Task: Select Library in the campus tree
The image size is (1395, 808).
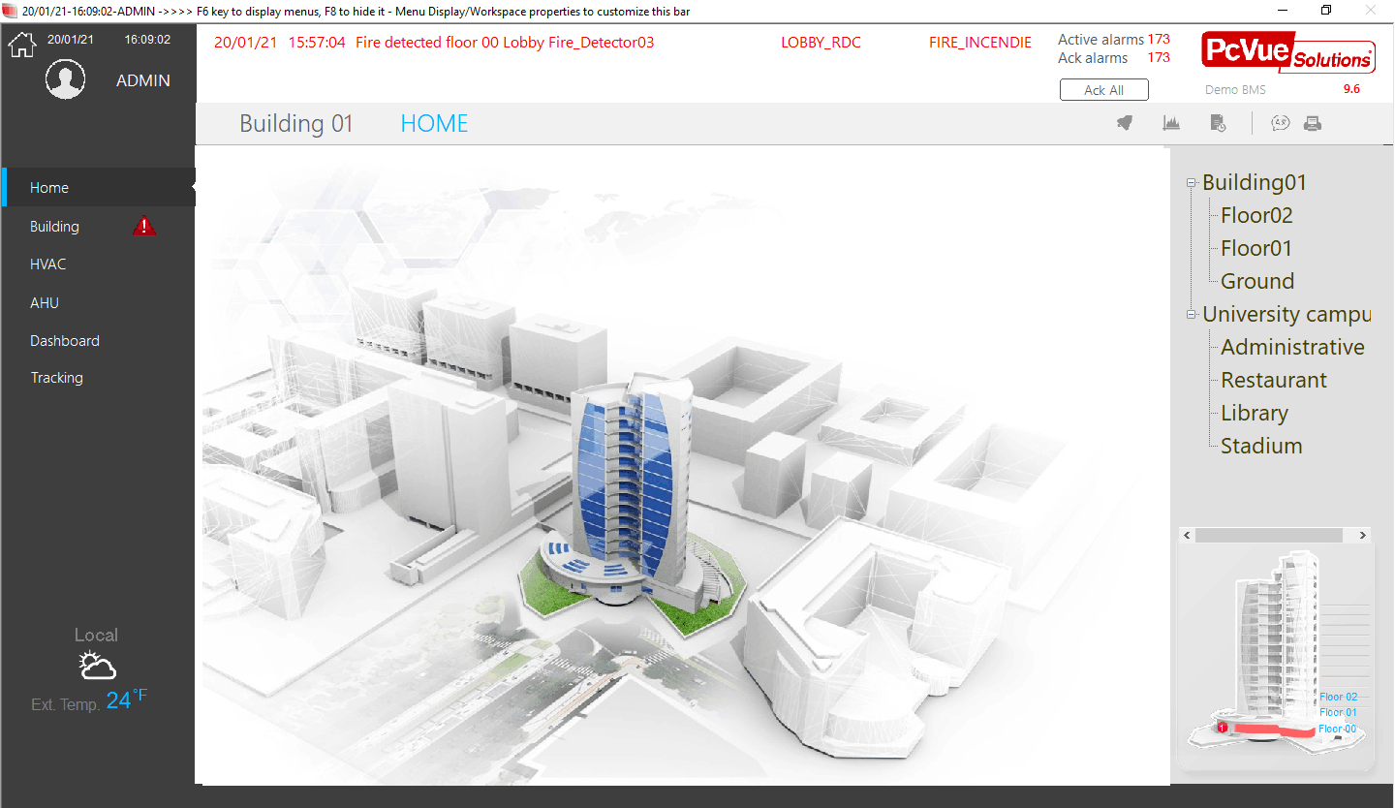Action: pyautogui.click(x=1254, y=413)
